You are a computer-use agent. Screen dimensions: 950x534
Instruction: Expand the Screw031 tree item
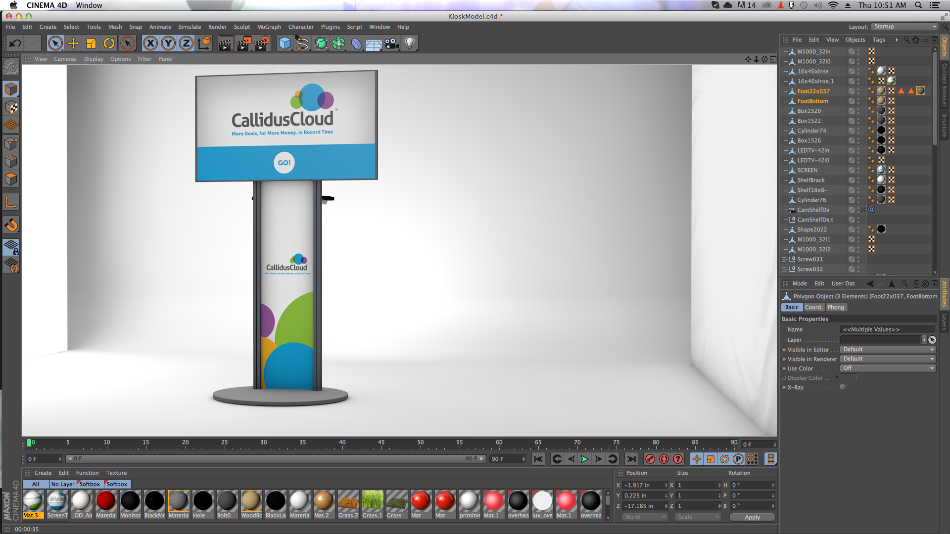coord(784,259)
